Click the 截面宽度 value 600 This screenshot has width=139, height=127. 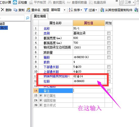click(x=89, y=38)
